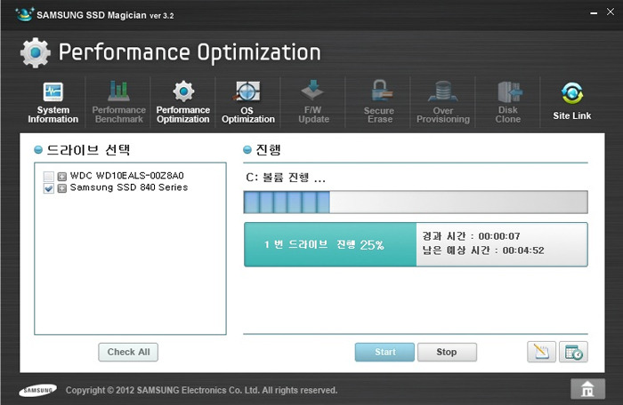
Task: Select Performance Optimization toolbar item
Action: click(182, 103)
